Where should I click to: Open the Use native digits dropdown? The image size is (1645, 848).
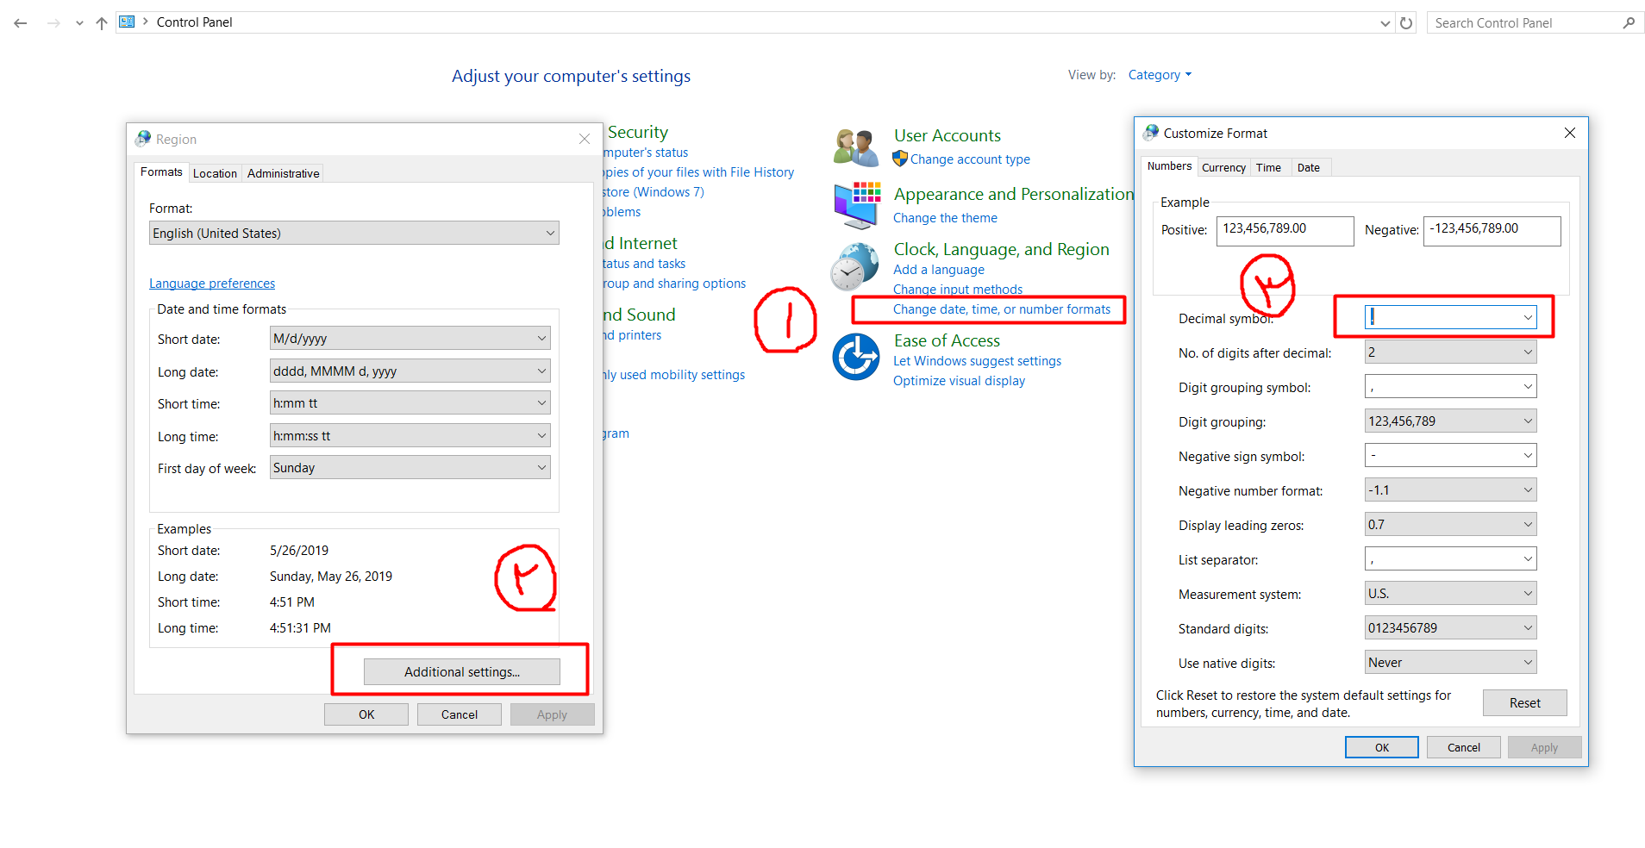[1450, 662]
